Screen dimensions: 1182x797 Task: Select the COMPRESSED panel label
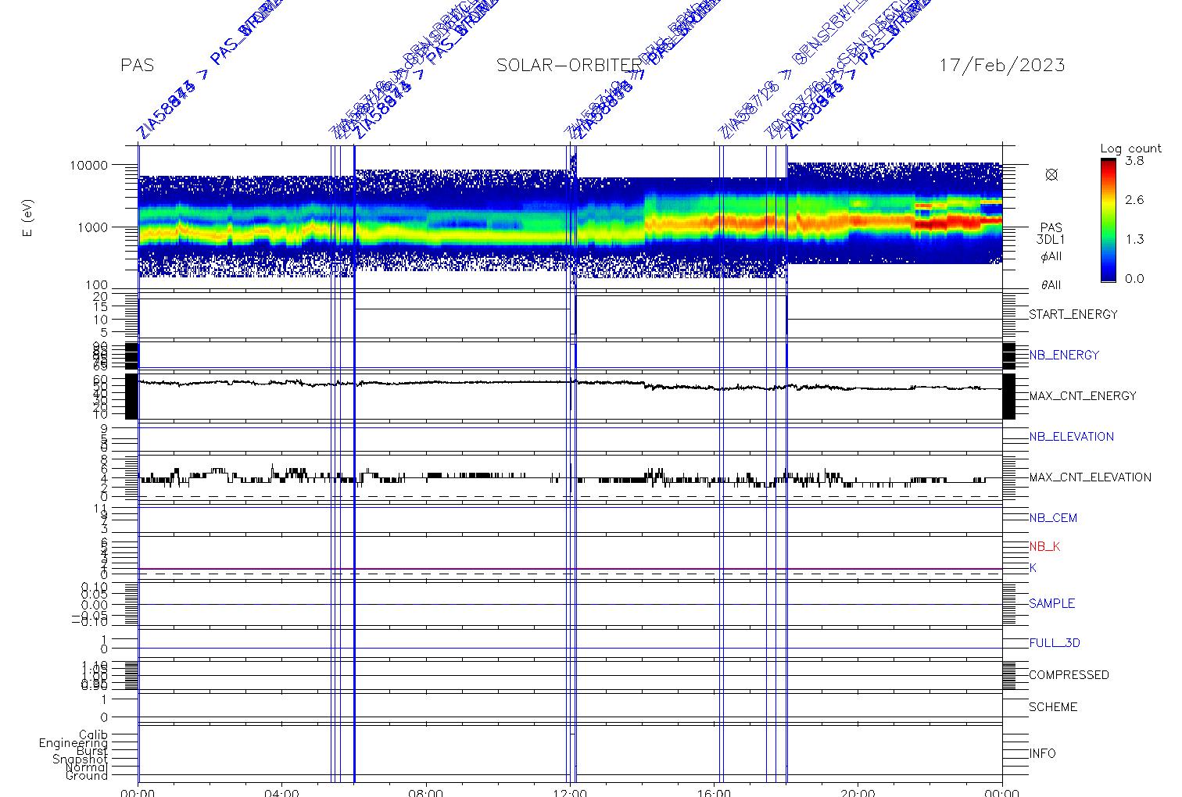pyautogui.click(x=1069, y=674)
